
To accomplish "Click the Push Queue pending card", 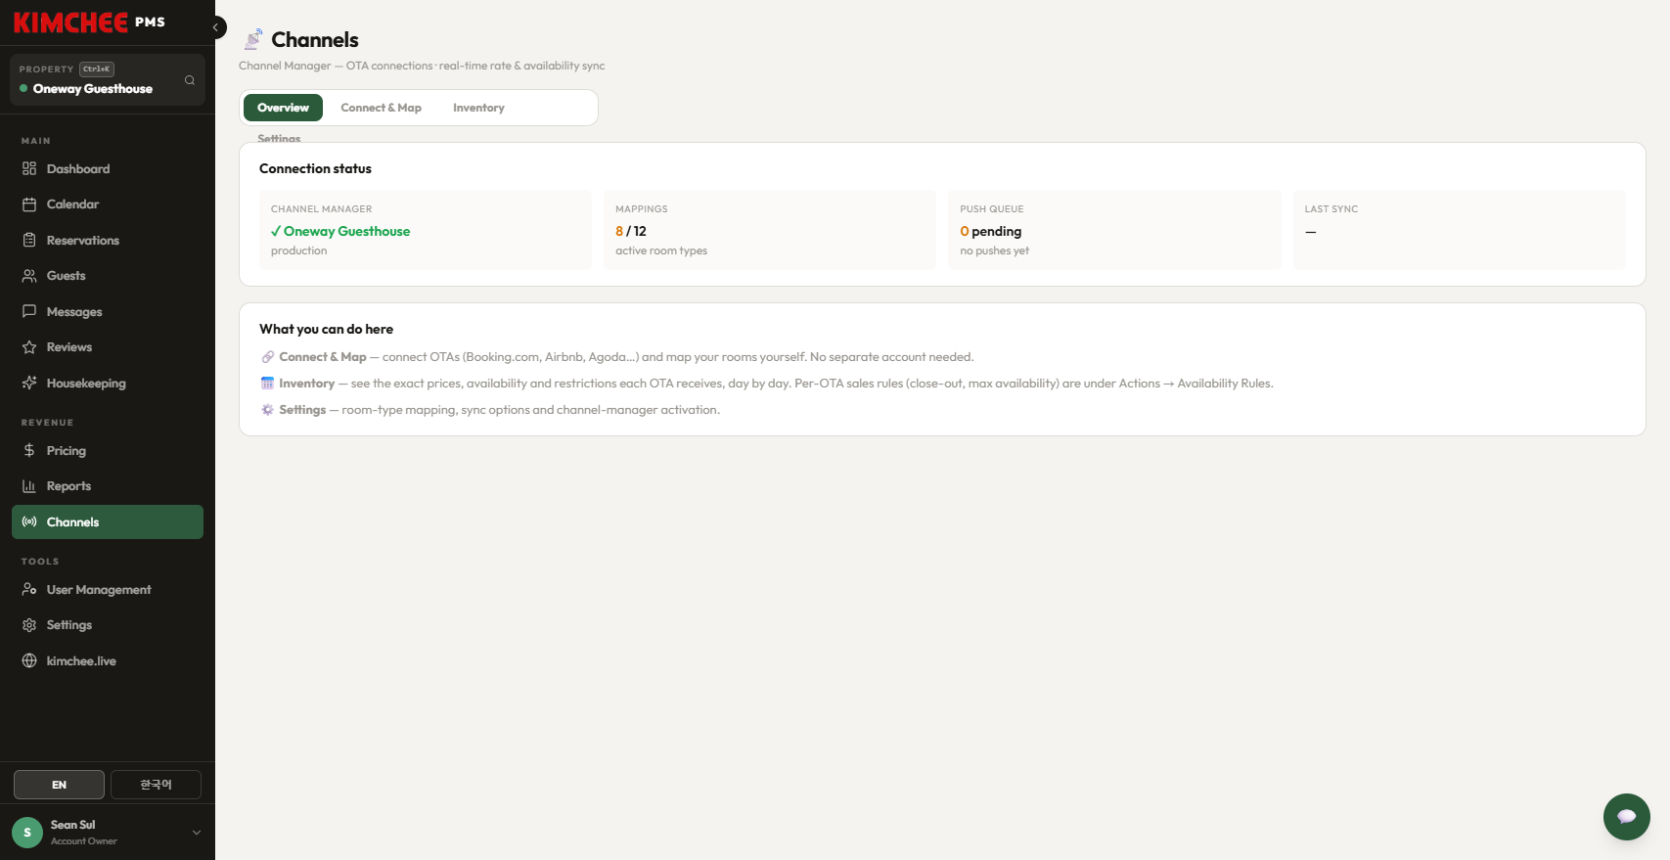I will click(x=1114, y=230).
